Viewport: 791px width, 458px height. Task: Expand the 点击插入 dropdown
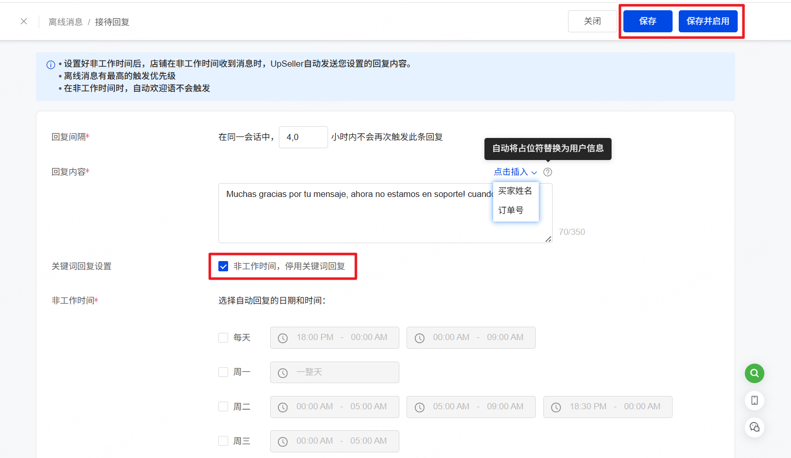pyautogui.click(x=515, y=172)
